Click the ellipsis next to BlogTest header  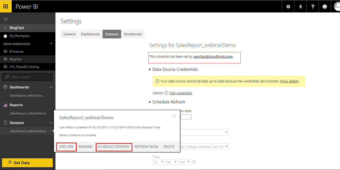click(x=51, y=28)
